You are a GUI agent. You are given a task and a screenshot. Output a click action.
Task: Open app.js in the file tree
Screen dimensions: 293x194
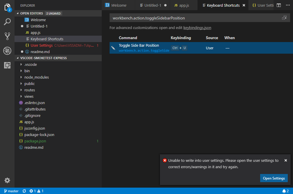pos(58,122)
